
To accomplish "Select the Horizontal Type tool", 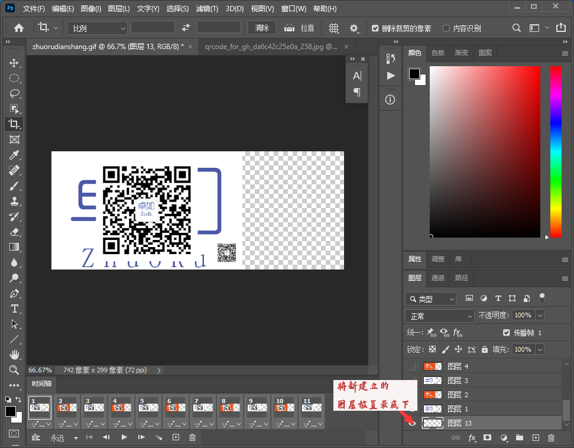I will (14, 309).
